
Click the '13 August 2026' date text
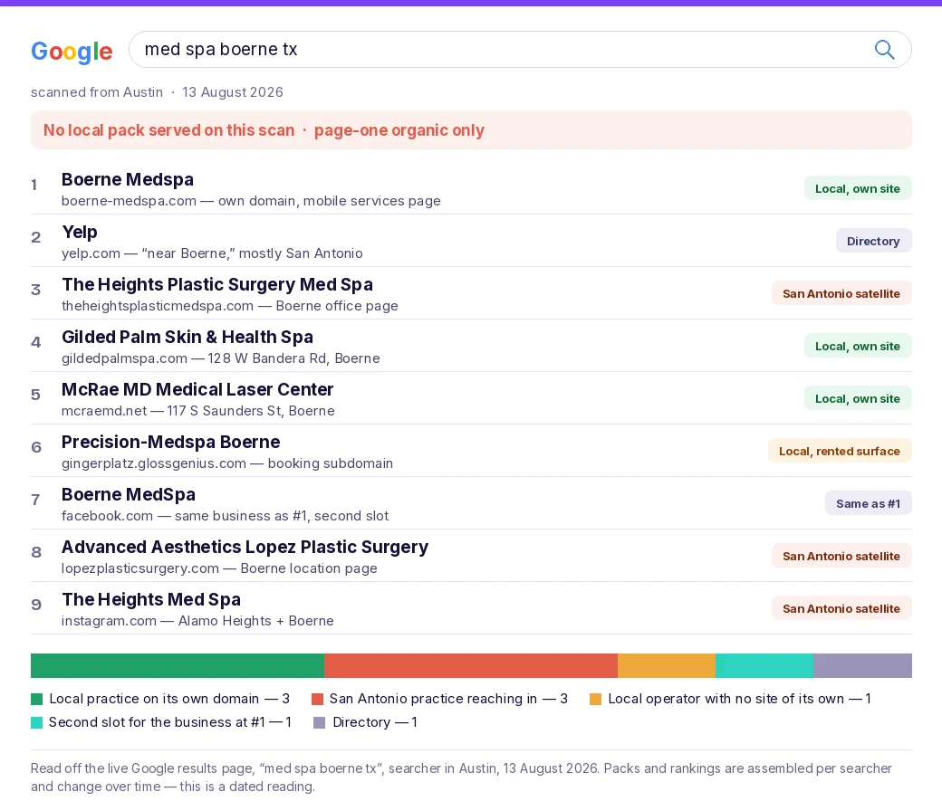pyautogui.click(x=233, y=91)
